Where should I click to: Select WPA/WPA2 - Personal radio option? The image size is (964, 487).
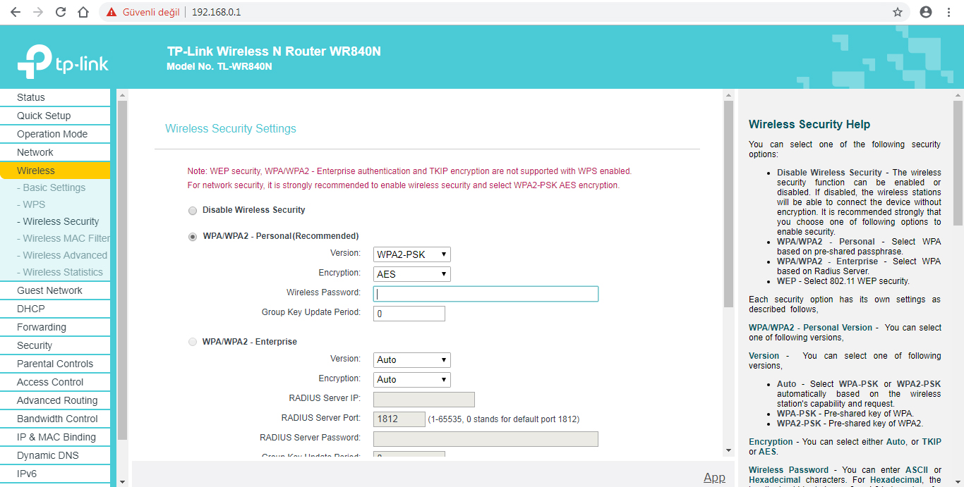tap(193, 237)
